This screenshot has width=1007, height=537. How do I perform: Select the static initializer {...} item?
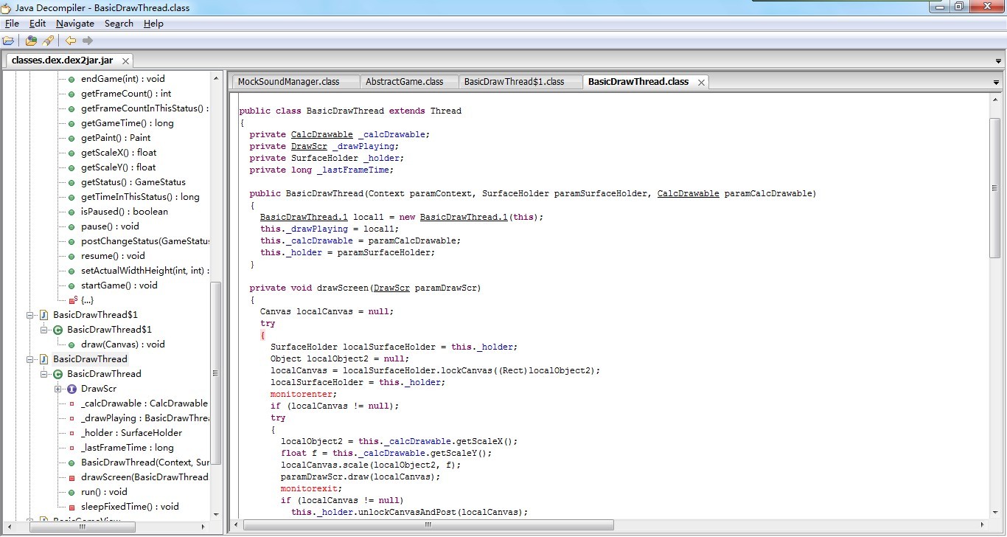[86, 300]
